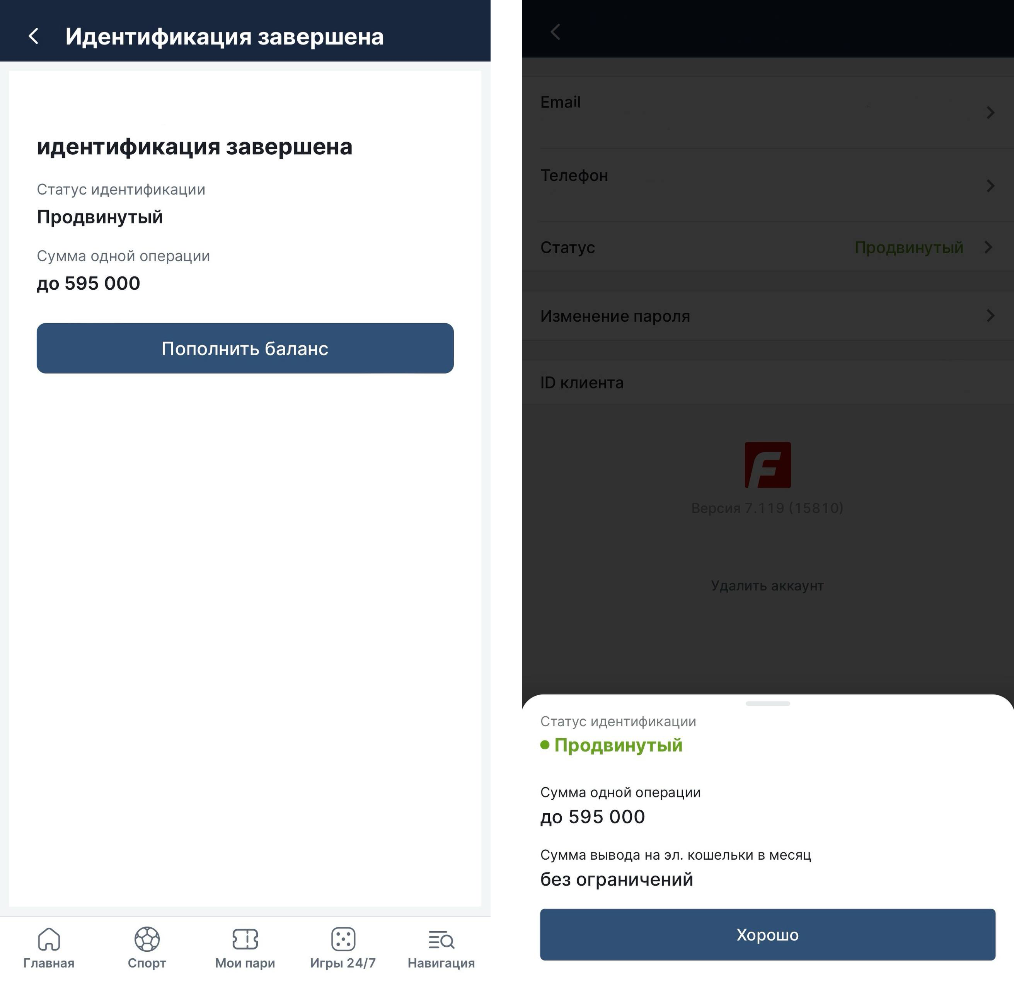Tap the green Продвинутый status value in list

click(908, 247)
